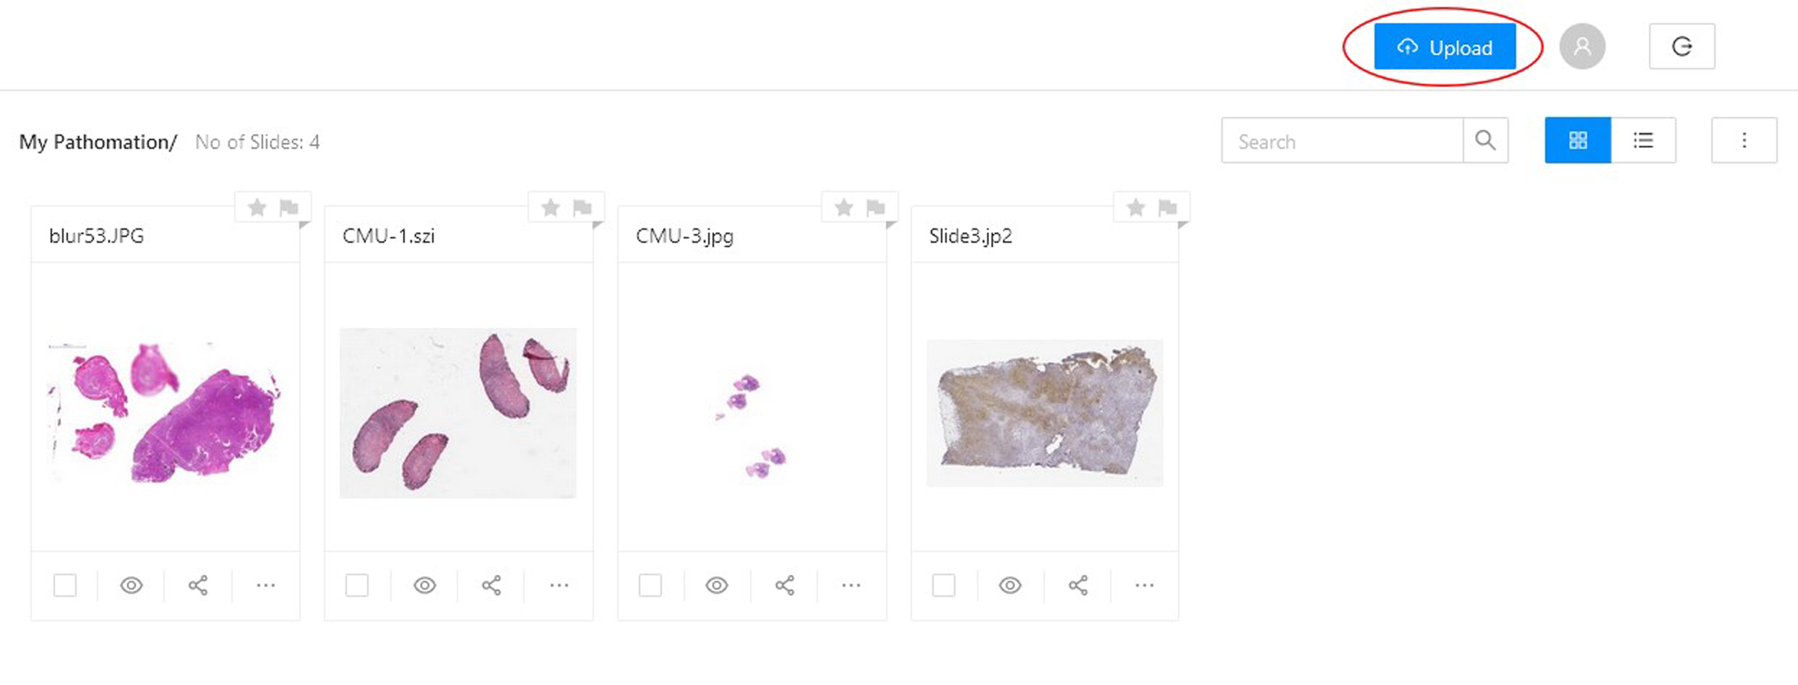Screen dimensions: 1798x685
Task: View CMU-1.szi with the eye icon
Action: click(425, 585)
